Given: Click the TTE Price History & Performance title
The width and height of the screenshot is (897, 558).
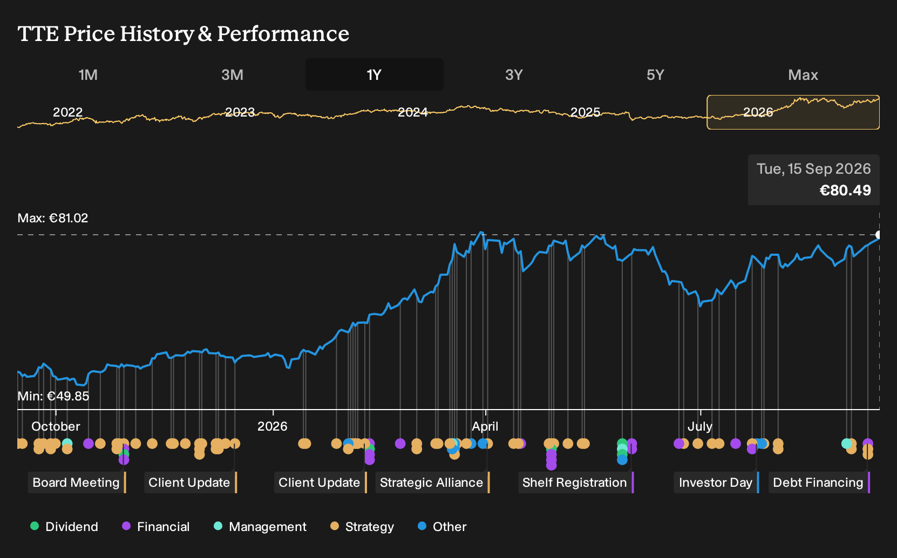Looking at the screenshot, I should pos(184,33).
